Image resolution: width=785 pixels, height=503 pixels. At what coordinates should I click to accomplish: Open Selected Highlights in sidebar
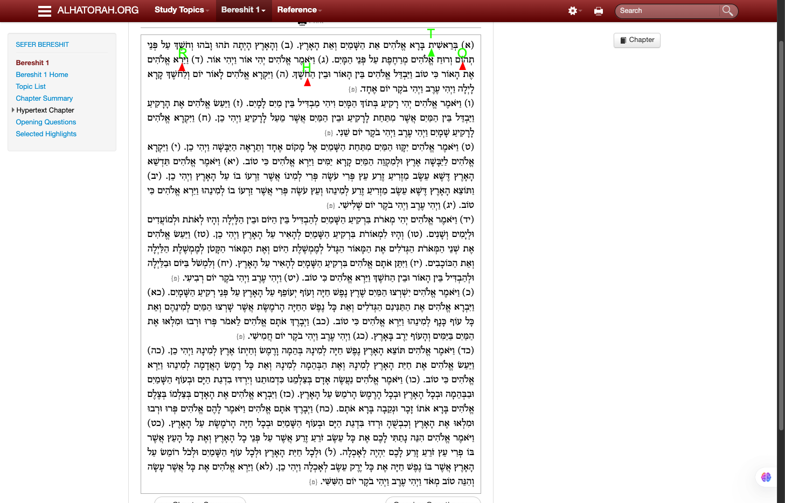pyautogui.click(x=46, y=134)
